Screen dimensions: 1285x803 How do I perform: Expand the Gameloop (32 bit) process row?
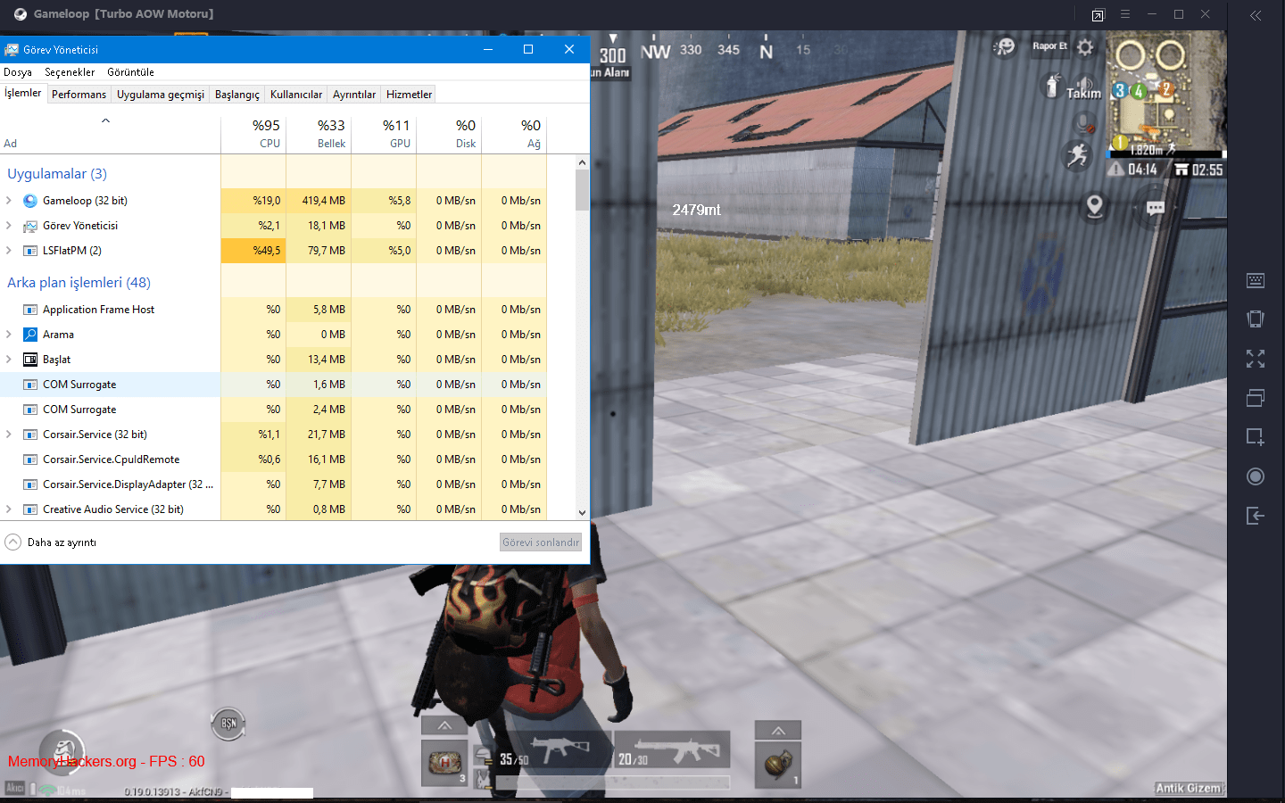point(9,201)
